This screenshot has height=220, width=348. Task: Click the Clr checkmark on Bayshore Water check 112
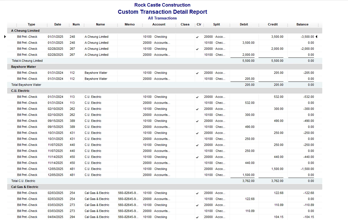coord(197,73)
